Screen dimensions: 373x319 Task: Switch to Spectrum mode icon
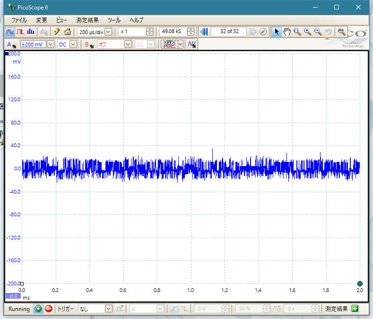click(x=31, y=32)
